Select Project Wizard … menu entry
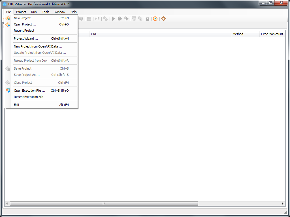The width and height of the screenshot is (290, 217). 41,38
